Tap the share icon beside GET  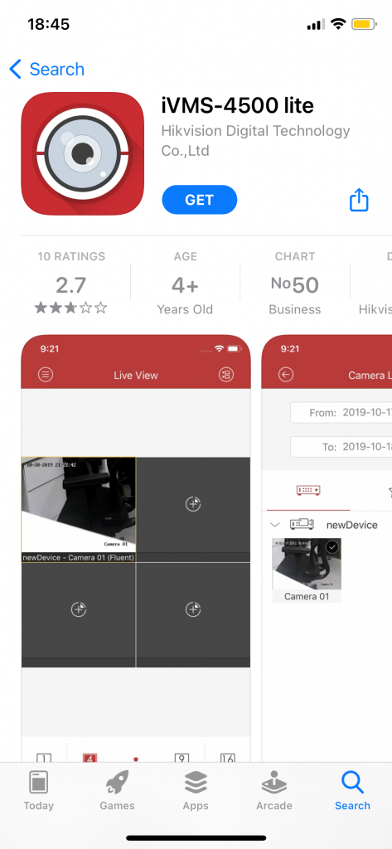(x=358, y=200)
